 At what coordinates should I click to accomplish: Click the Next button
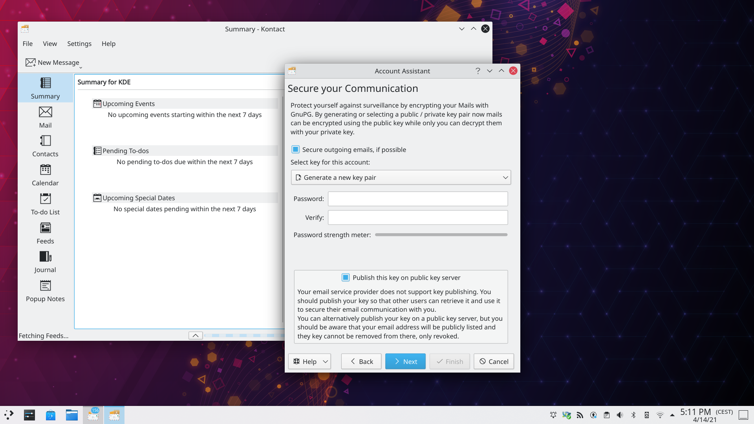pyautogui.click(x=405, y=362)
